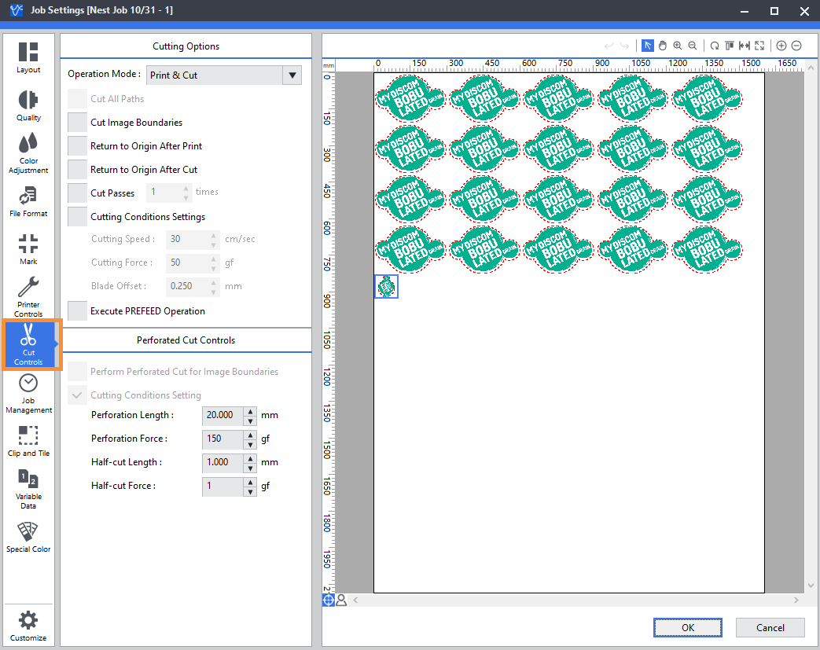Open the Layout settings panel
Viewport: 820px width, 650px height.
tap(28, 57)
